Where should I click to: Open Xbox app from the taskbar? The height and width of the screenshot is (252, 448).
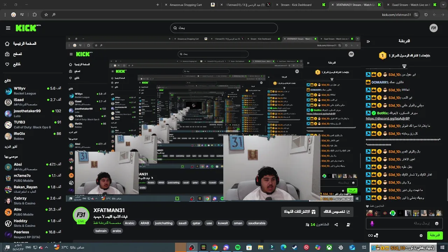329,247
